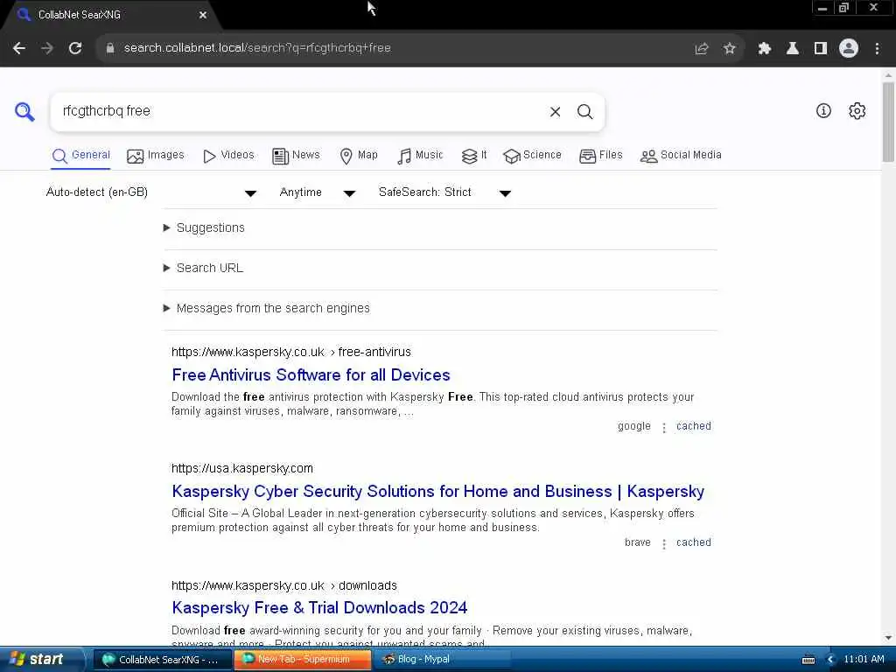Switch to the Images tab
896x672 pixels.
[x=156, y=156]
